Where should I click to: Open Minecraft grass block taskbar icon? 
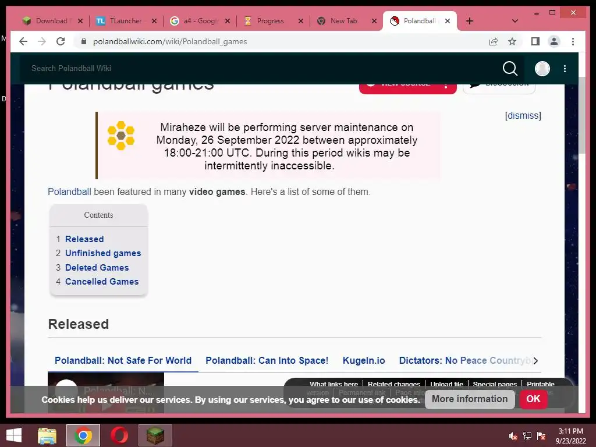155,435
